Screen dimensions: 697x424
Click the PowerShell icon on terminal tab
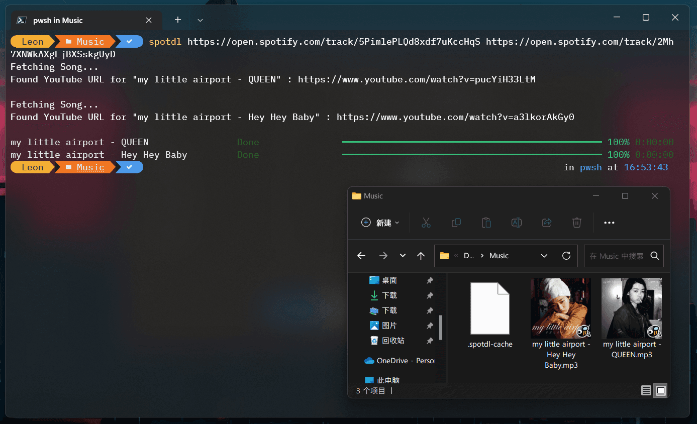point(22,20)
